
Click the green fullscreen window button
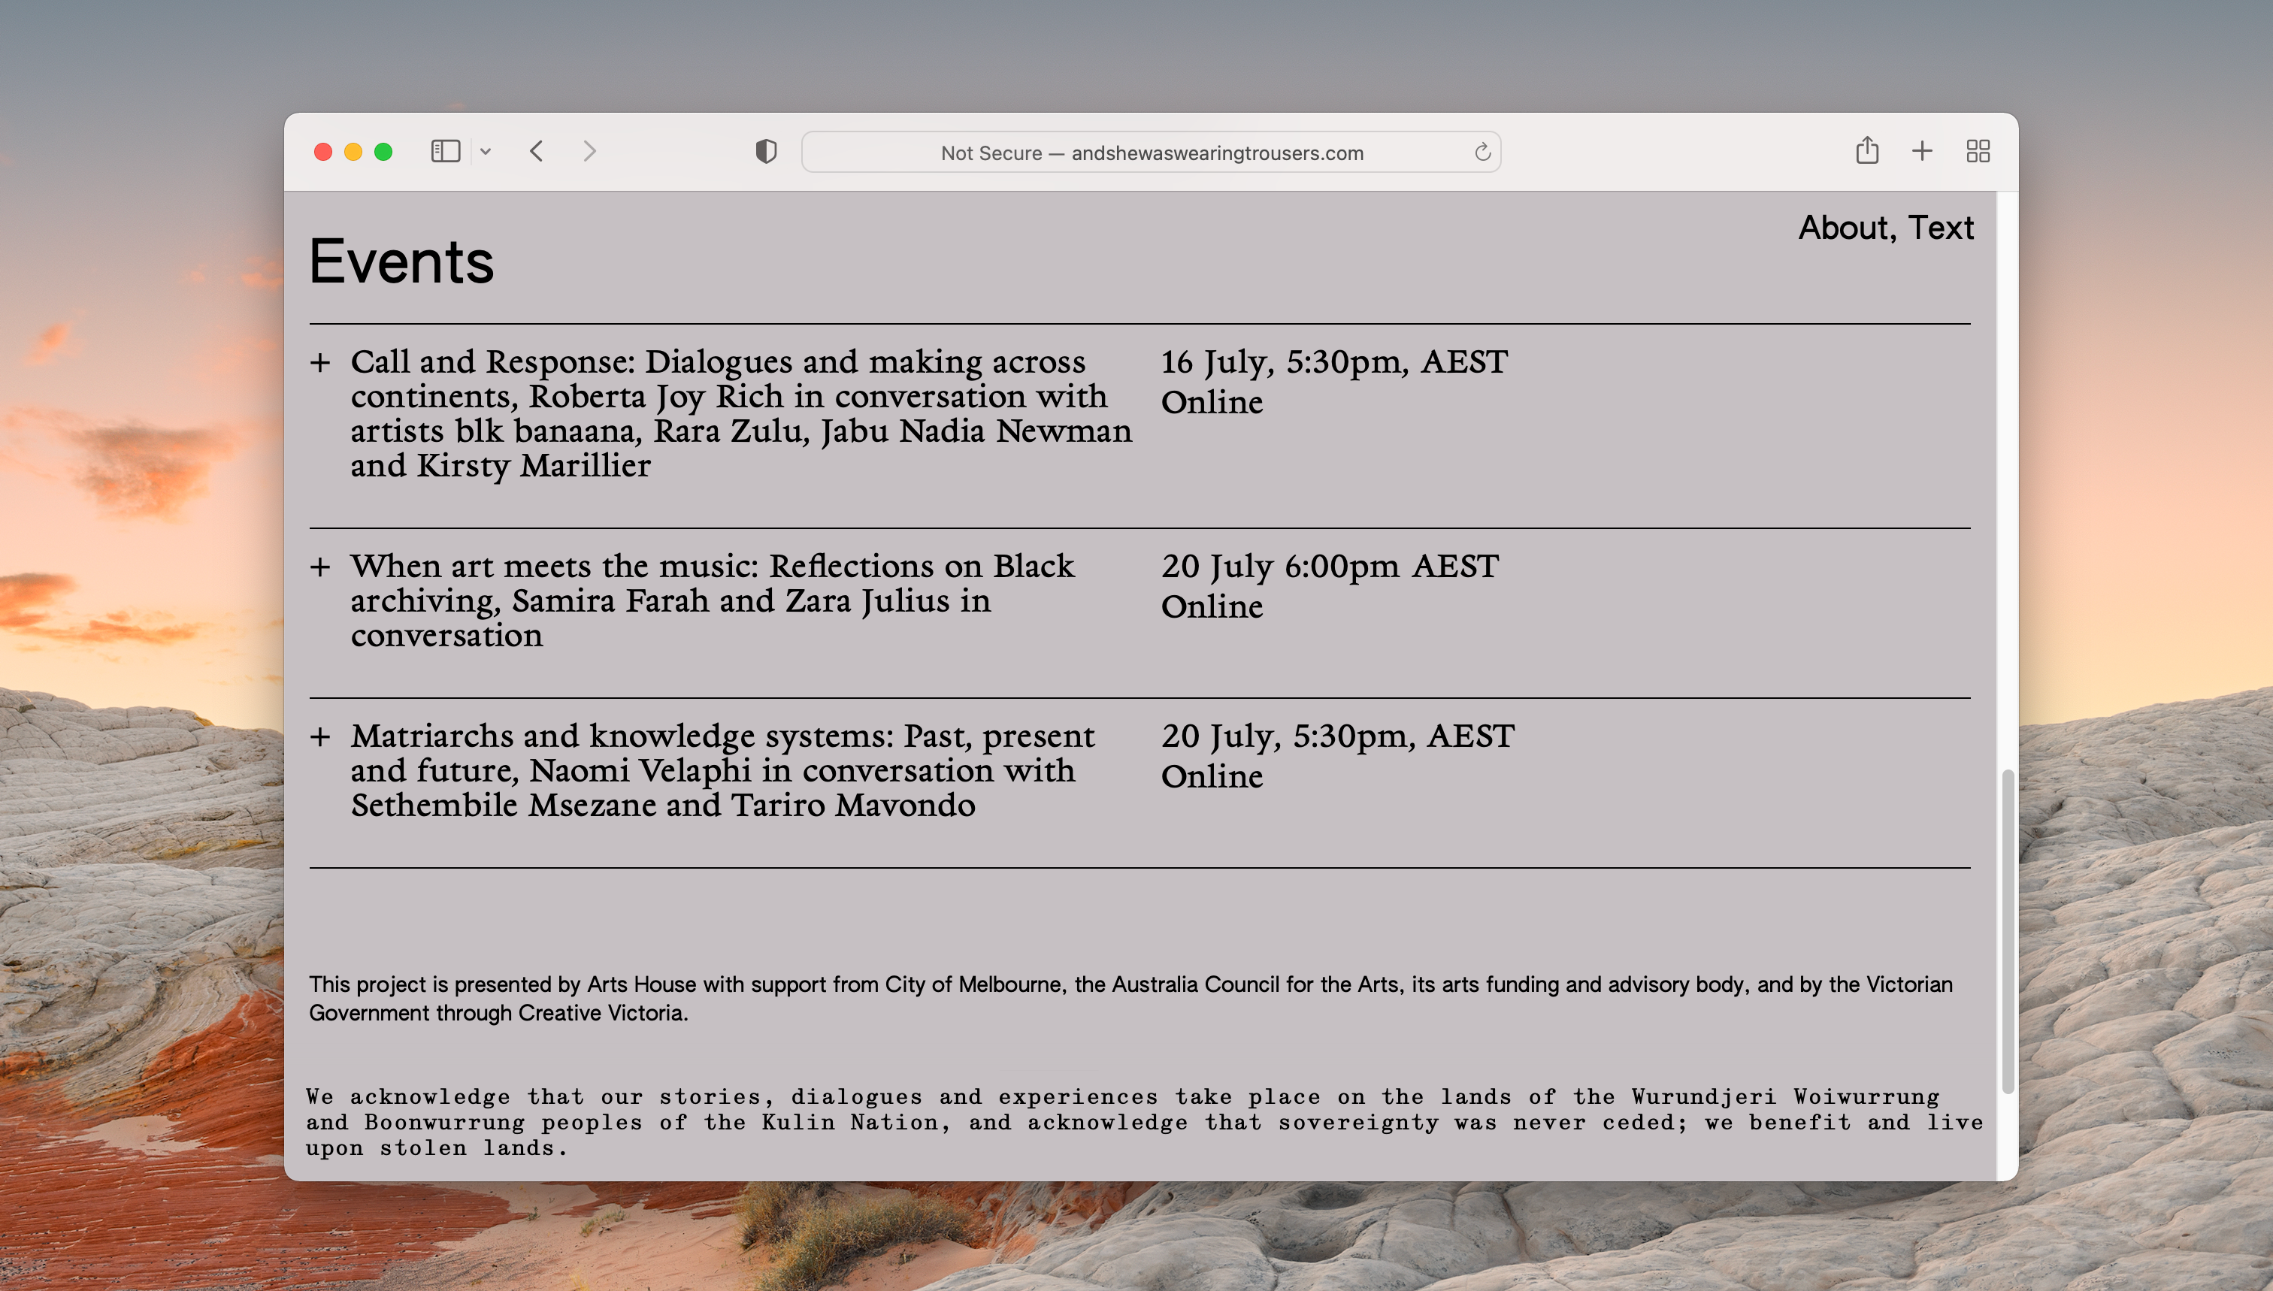(x=383, y=152)
